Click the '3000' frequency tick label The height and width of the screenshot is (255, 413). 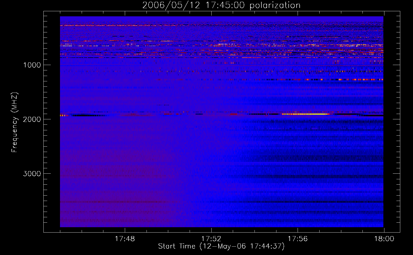tap(32, 174)
